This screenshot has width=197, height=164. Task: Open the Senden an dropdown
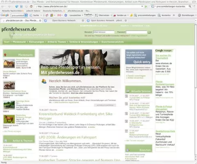click(x=128, y=15)
